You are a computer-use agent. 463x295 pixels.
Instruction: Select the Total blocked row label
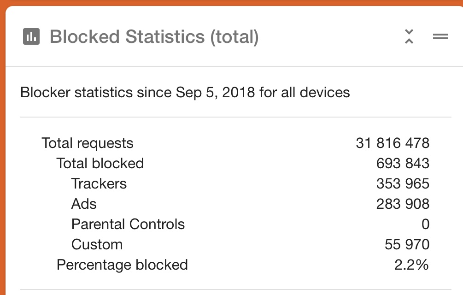(x=100, y=163)
